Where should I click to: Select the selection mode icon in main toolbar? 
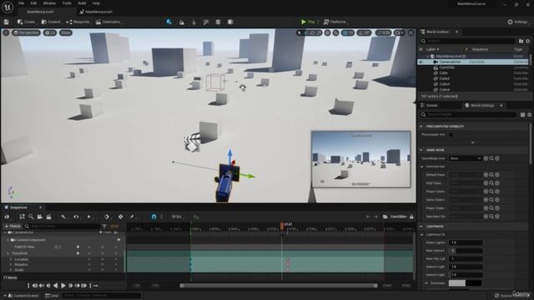169,22
